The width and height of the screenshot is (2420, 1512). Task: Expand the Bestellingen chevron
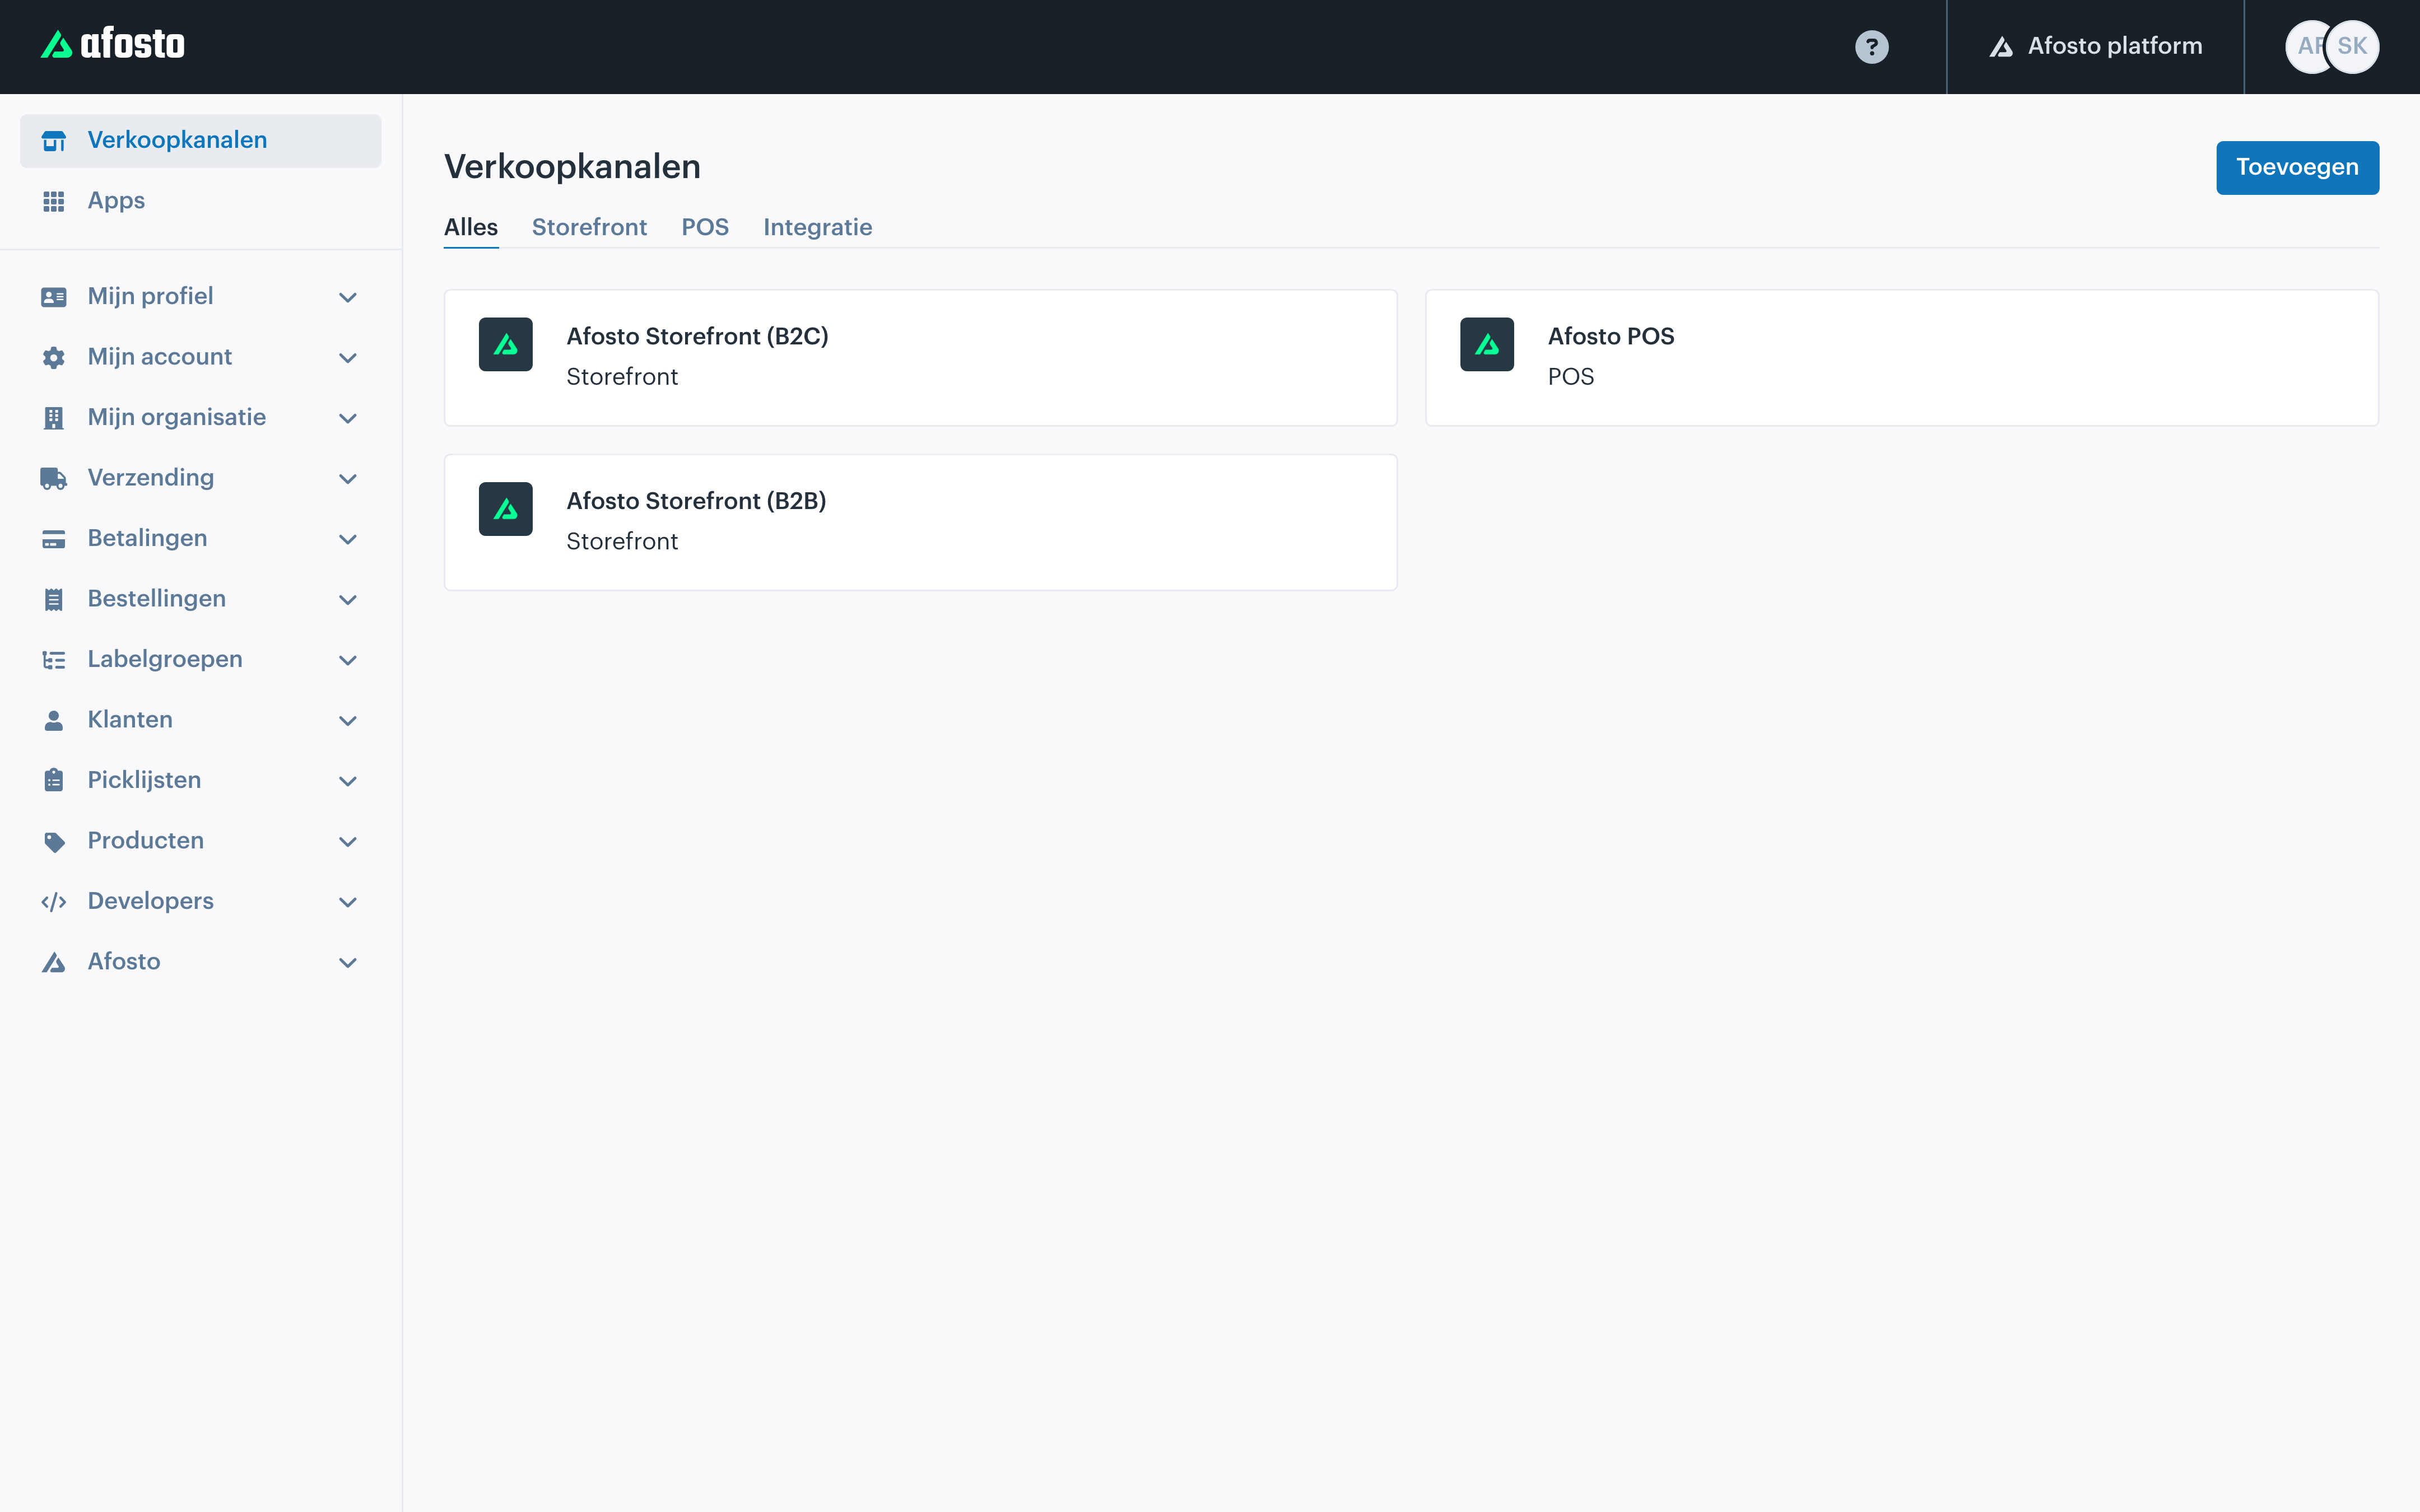pos(348,599)
